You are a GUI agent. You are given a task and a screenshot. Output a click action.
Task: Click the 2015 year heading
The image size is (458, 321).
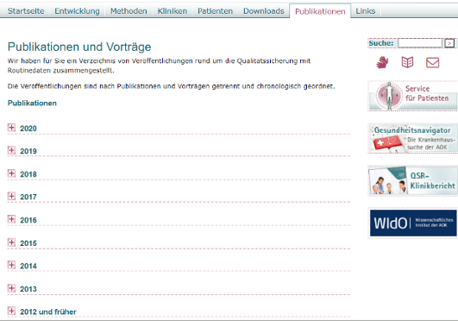point(28,243)
